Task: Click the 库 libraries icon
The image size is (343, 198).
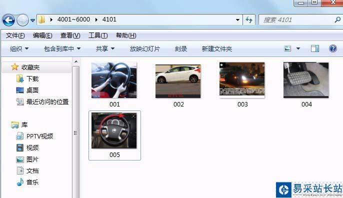Action: pyautogui.click(x=15, y=125)
